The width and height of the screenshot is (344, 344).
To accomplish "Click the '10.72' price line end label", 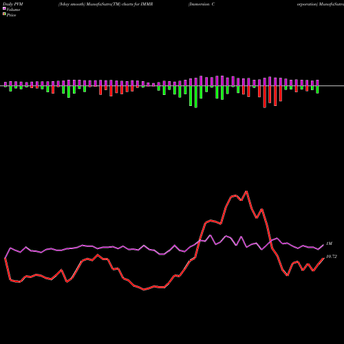I will pyautogui.click(x=332, y=257).
